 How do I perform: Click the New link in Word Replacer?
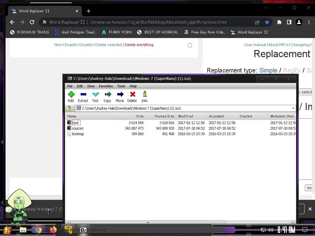[x=58, y=45]
